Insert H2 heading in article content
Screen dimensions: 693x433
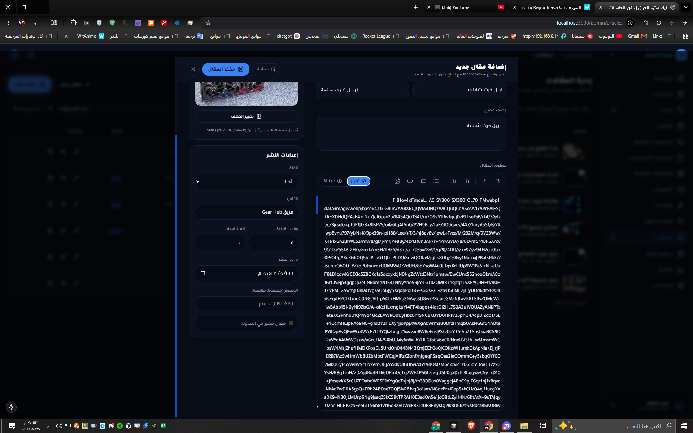[454, 181]
